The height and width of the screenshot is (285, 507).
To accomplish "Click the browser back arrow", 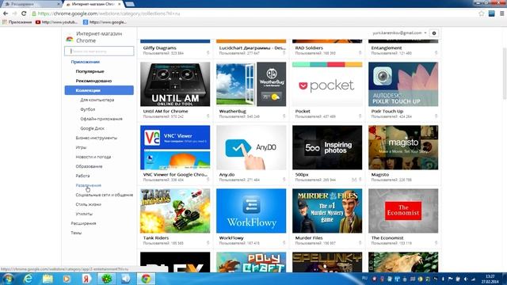I will pos(6,13).
